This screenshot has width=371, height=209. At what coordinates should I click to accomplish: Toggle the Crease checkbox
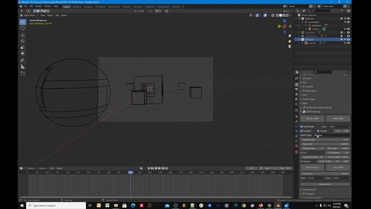click(318, 131)
